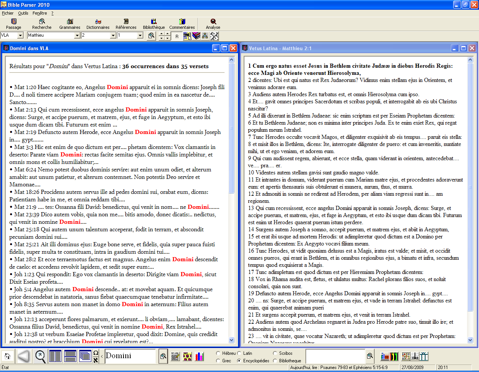Viewport: 479px width, 372px height.
Task: Select the Latin radio button
Action: pyautogui.click(x=239, y=353)
